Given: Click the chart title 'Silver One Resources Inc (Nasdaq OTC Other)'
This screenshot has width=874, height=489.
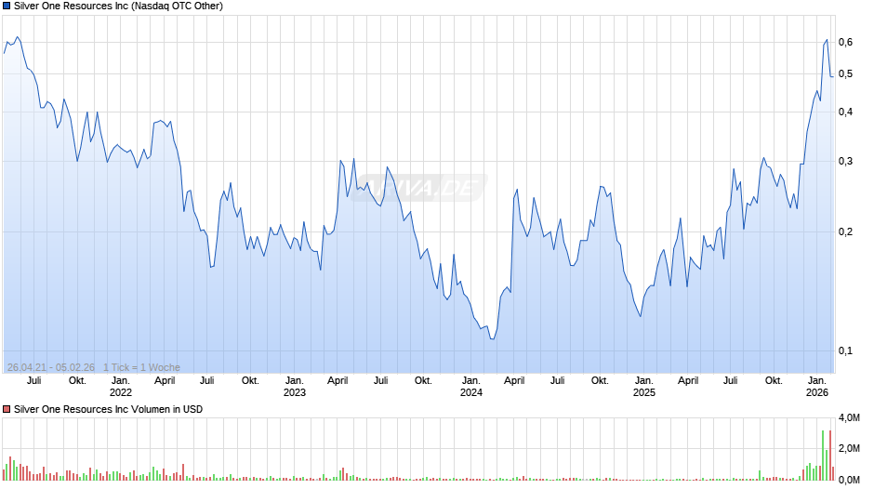Looking at the screenshot, I should [x=118, y=7].
